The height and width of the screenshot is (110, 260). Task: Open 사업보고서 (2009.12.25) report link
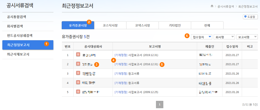click(x=136, y=92)
